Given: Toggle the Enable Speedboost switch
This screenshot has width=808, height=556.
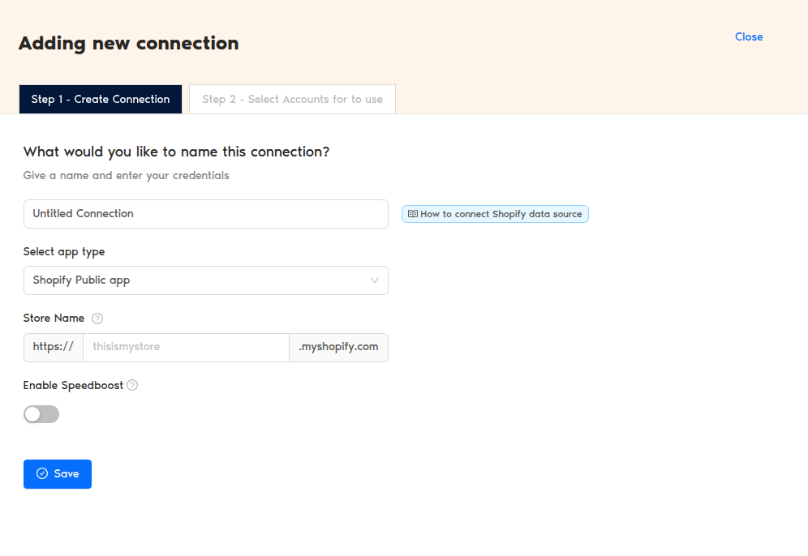Looking at the screenshot, I should pos(41,414).
